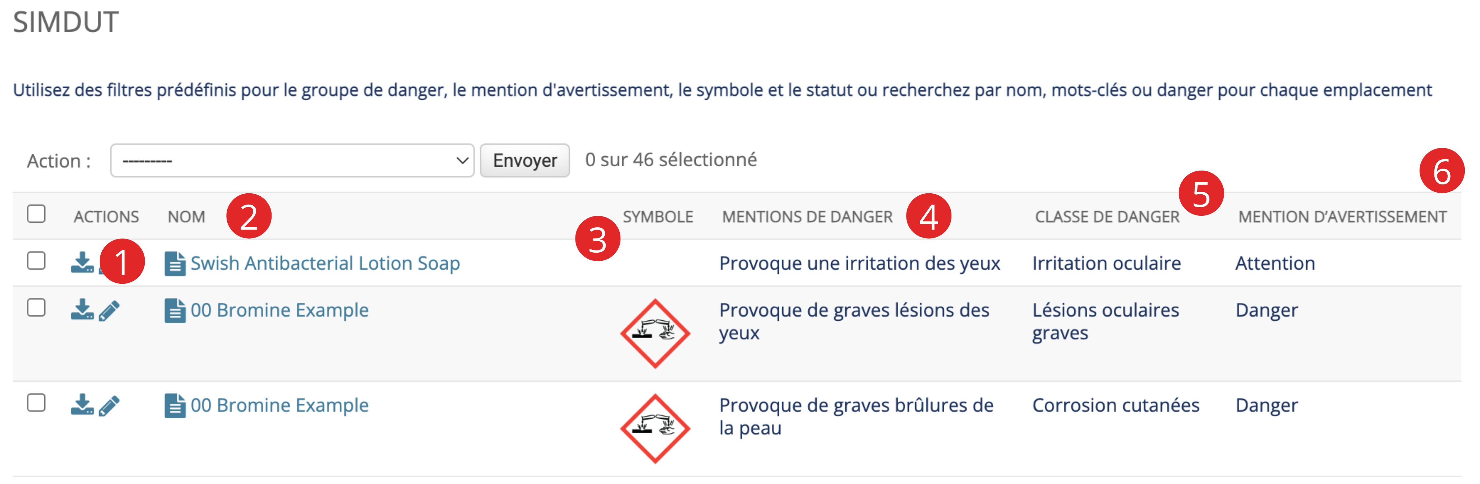Open second 00 Bromine Example link
The height and width of the screenshot is (484, 1480).
(279, 405)
